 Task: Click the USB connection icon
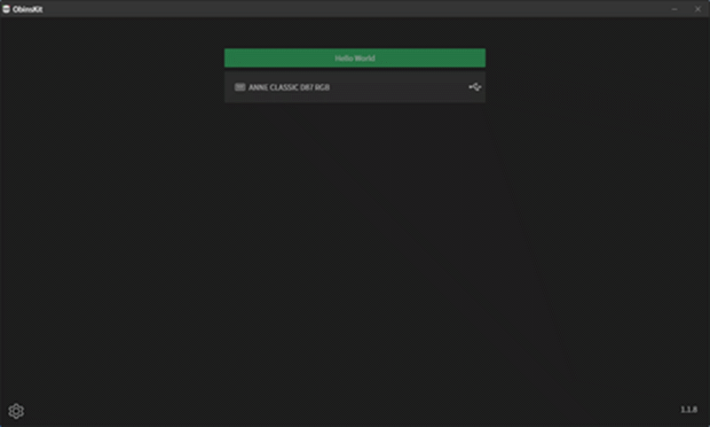475,87
